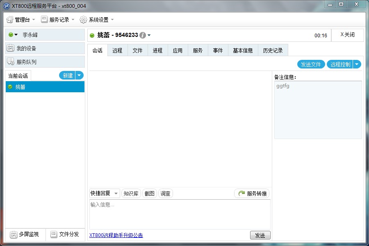The height and width of the screenshot is (246, 369).
Task: Click the 服务队列 sidebar item
Action: pos(45,61)
